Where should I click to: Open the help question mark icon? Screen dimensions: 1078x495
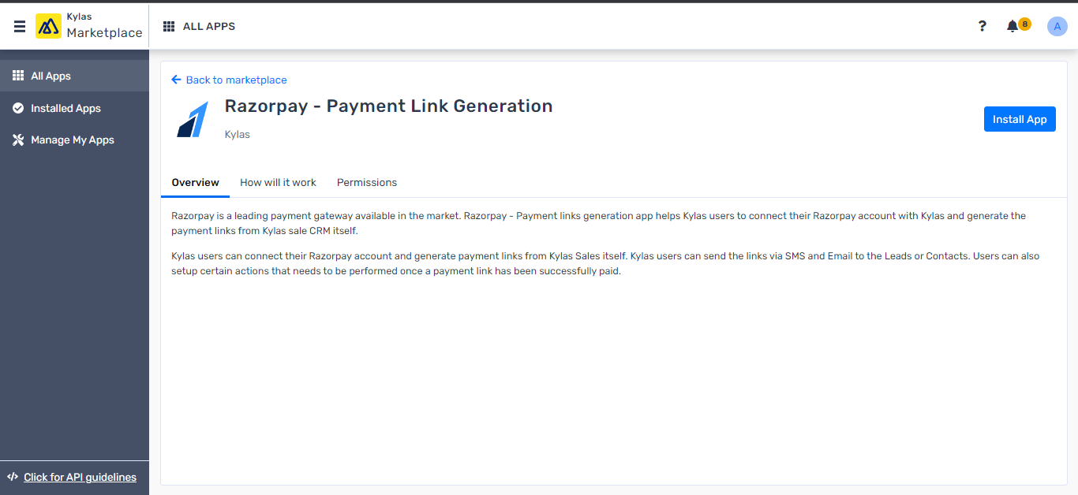coord(982,26)
